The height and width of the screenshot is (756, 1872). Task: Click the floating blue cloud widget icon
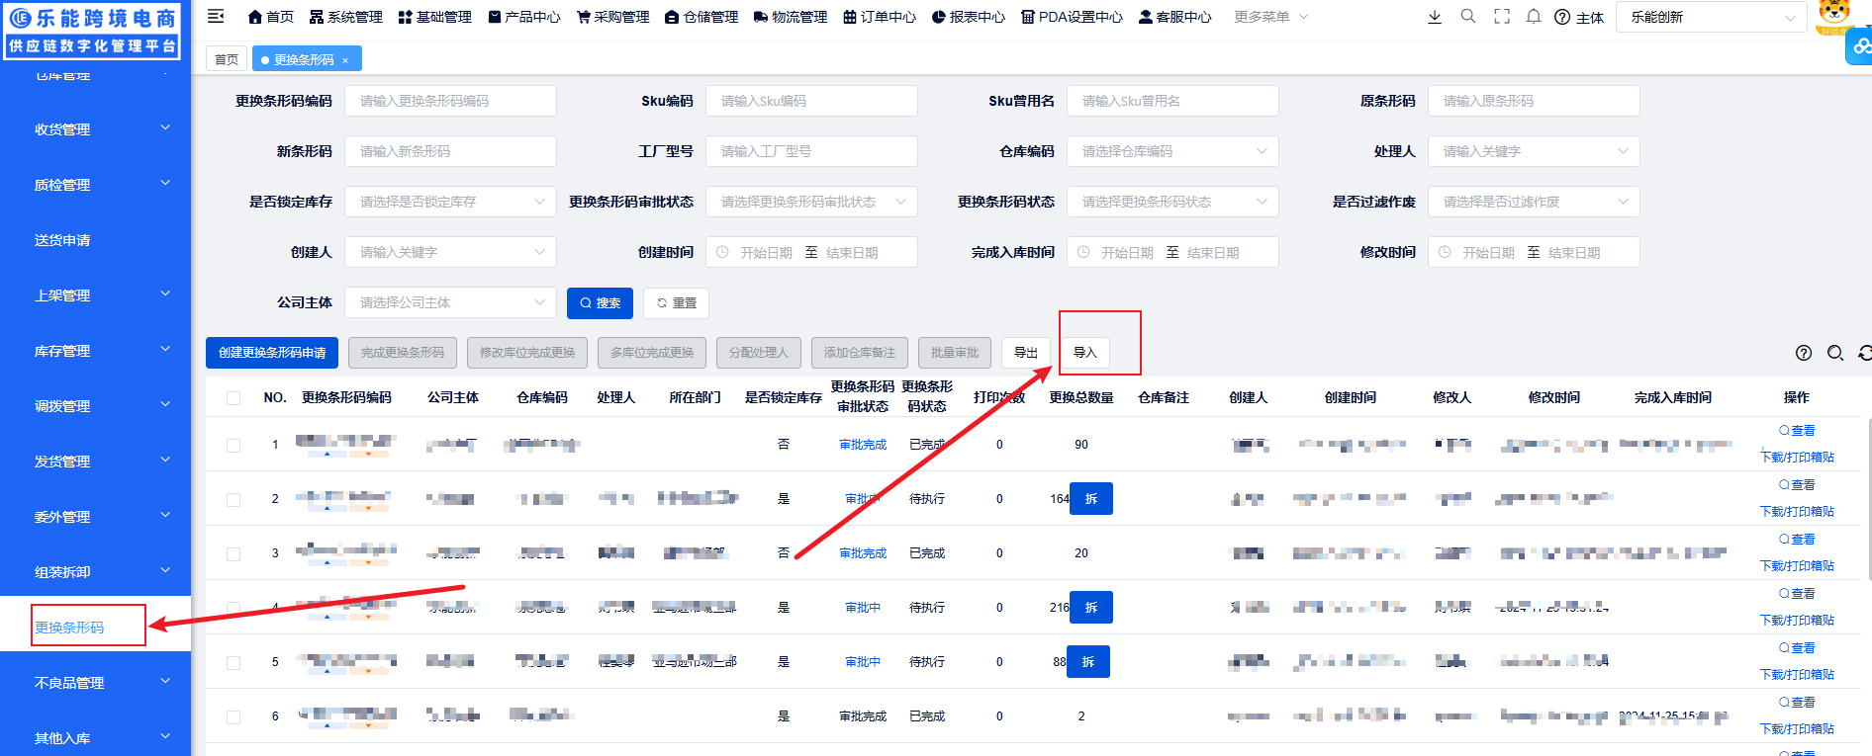pos(1860,45)
